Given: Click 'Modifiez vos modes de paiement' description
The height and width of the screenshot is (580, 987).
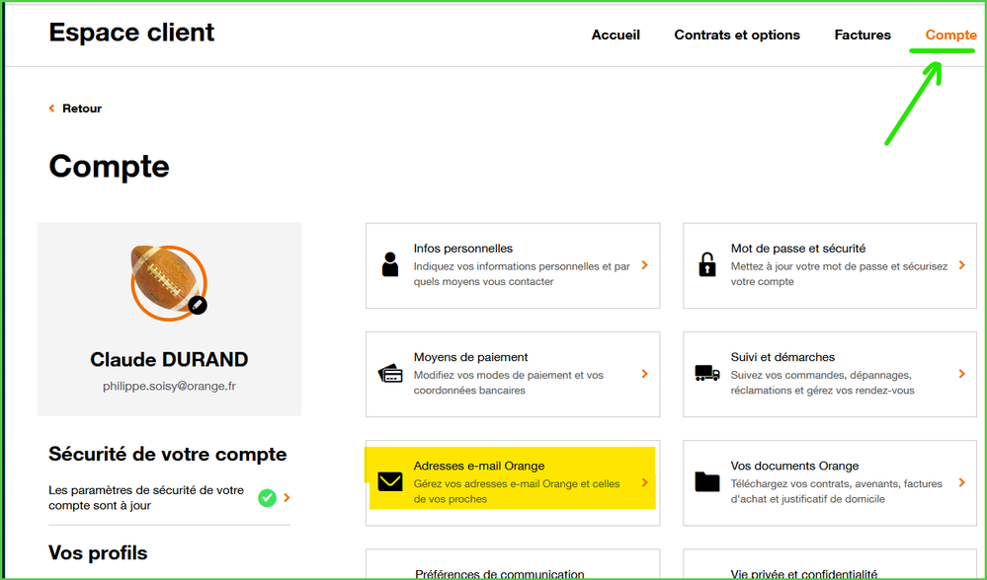Looking at the screenshot, I should coord(509,383).
